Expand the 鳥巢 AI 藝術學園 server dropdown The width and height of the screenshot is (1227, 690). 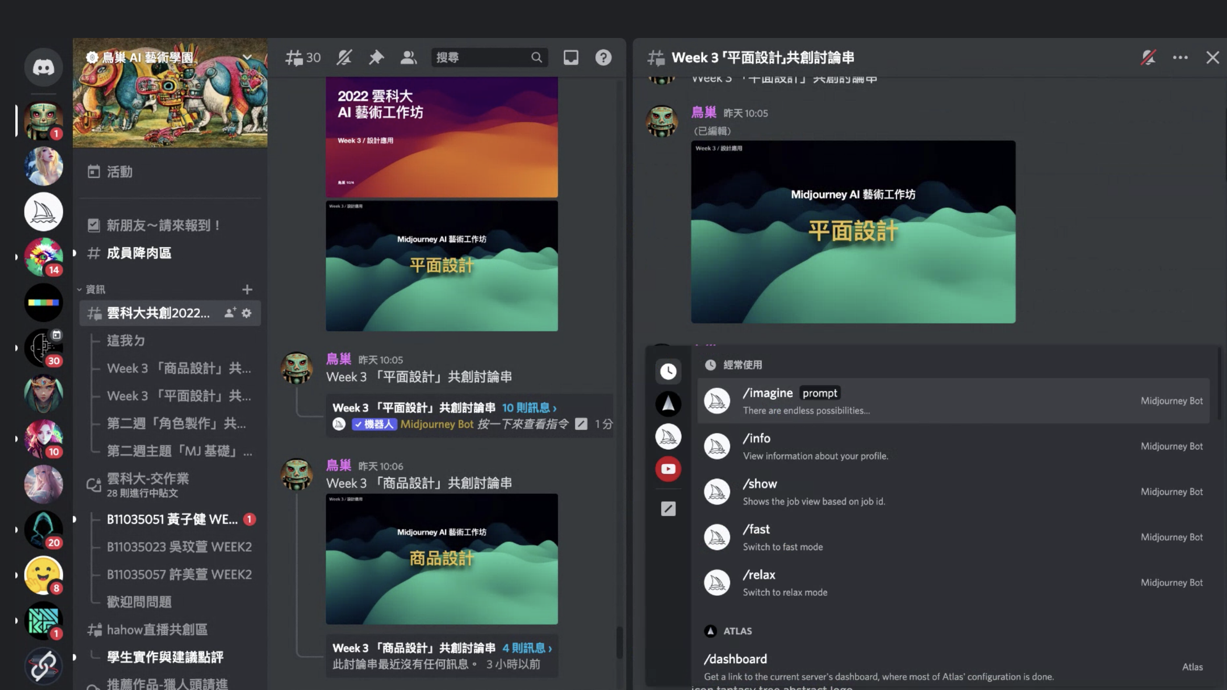247,57
